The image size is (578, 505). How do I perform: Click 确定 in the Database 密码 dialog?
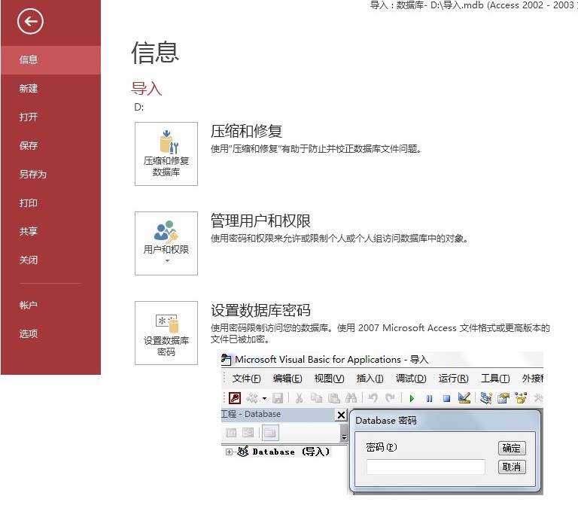click(512, 449)
